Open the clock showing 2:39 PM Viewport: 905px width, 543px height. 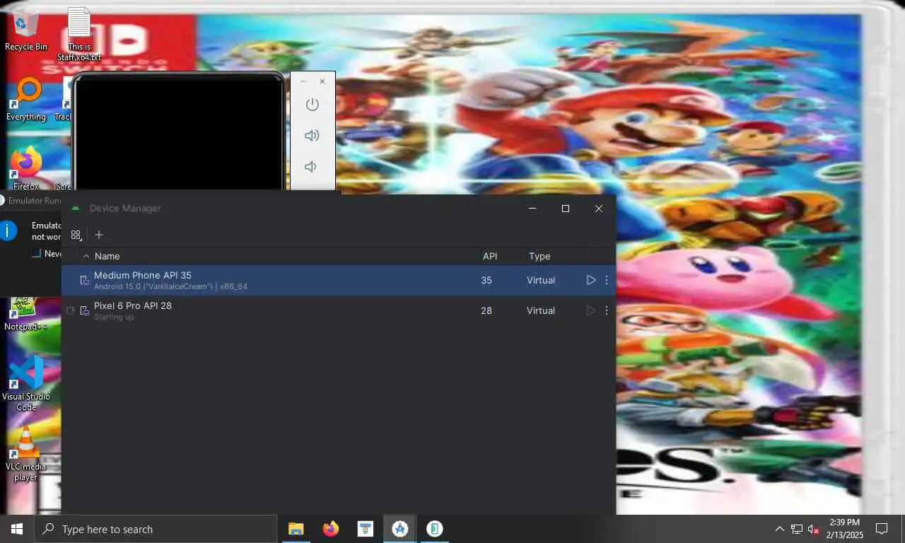tap(844, 529)
